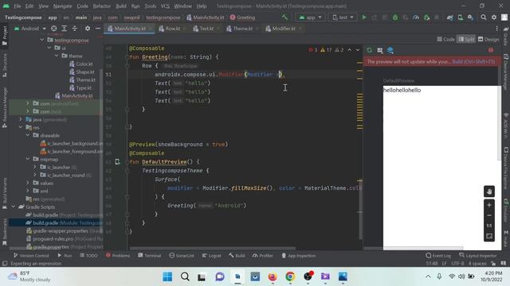510x286 pixels.
Task: Open the Logcat tool window
Action: tap(211, 256)
